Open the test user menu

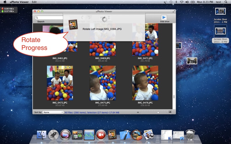click(218, 2)
